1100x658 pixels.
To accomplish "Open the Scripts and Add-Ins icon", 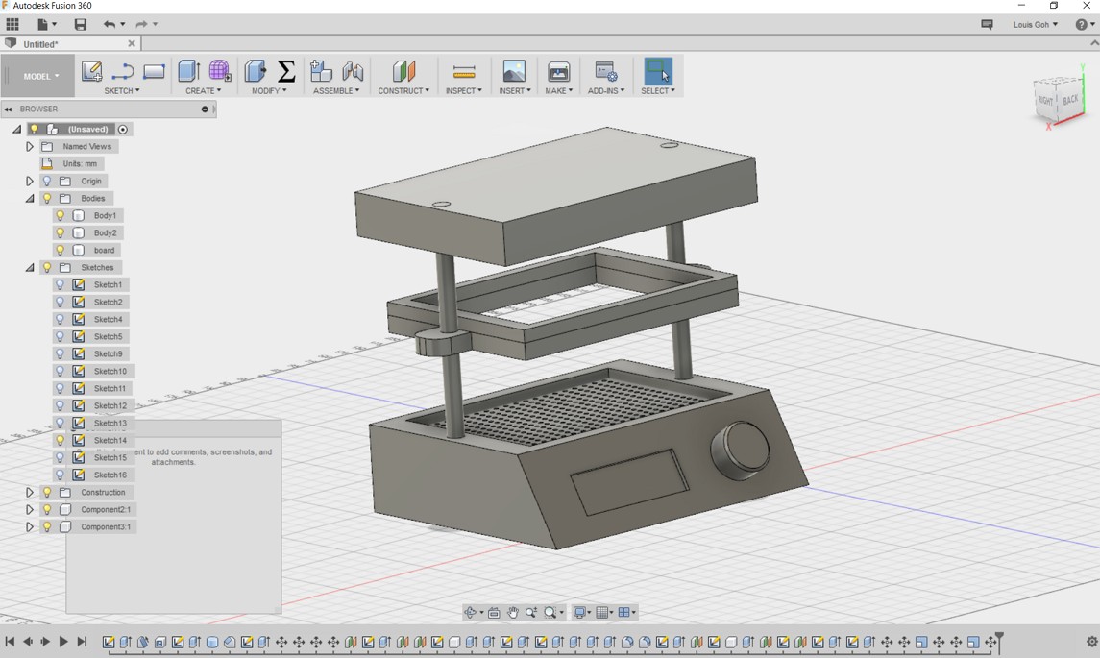I will pos(605,72).
